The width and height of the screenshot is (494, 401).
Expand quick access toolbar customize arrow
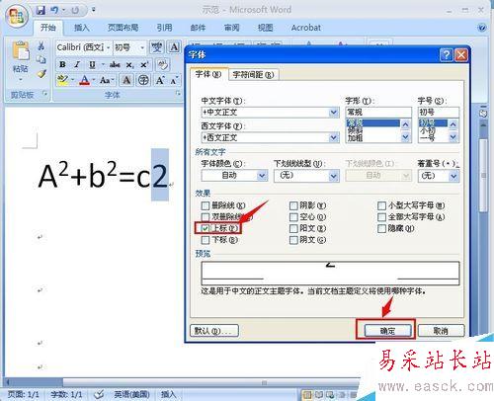click(x=94, y=10)
